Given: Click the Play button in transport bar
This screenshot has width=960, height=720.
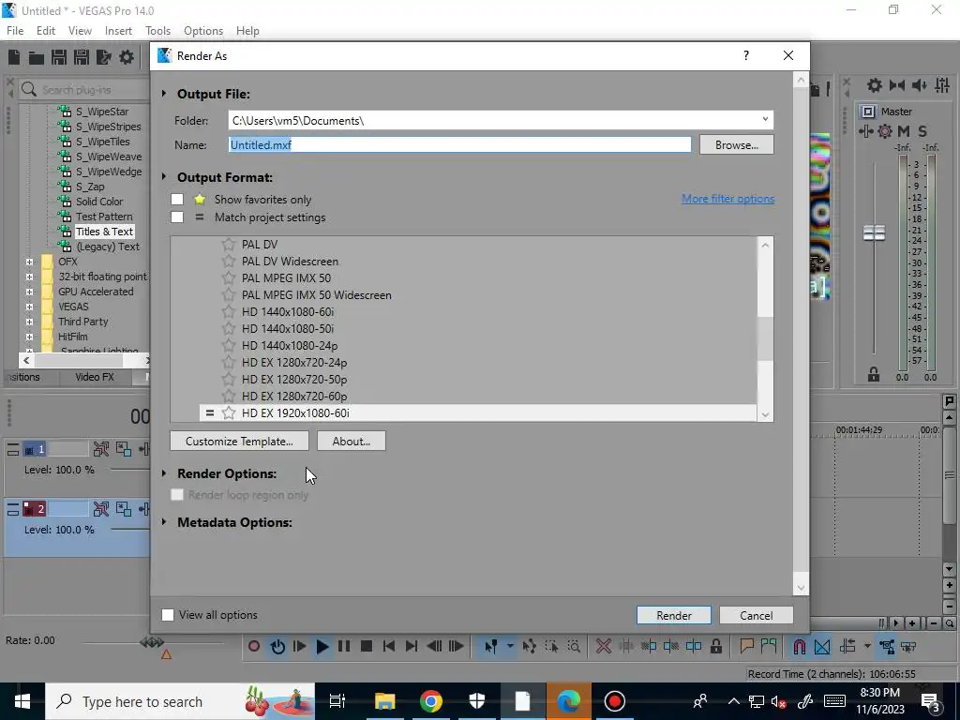Looking at the screenshot, I should coord(322,646).
